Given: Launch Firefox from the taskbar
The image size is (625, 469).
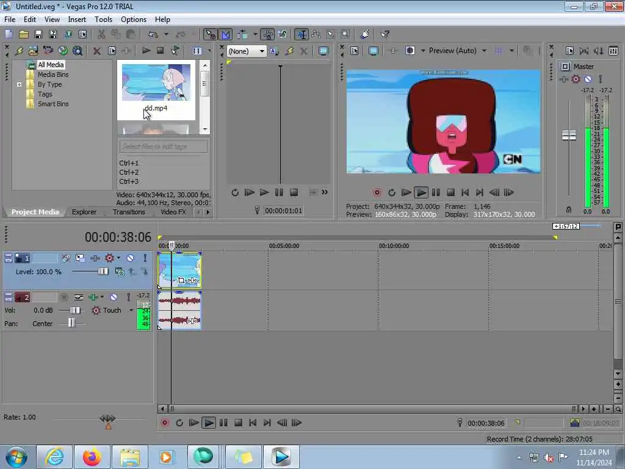Looking at the screenshot, I should tap(92, 457).
